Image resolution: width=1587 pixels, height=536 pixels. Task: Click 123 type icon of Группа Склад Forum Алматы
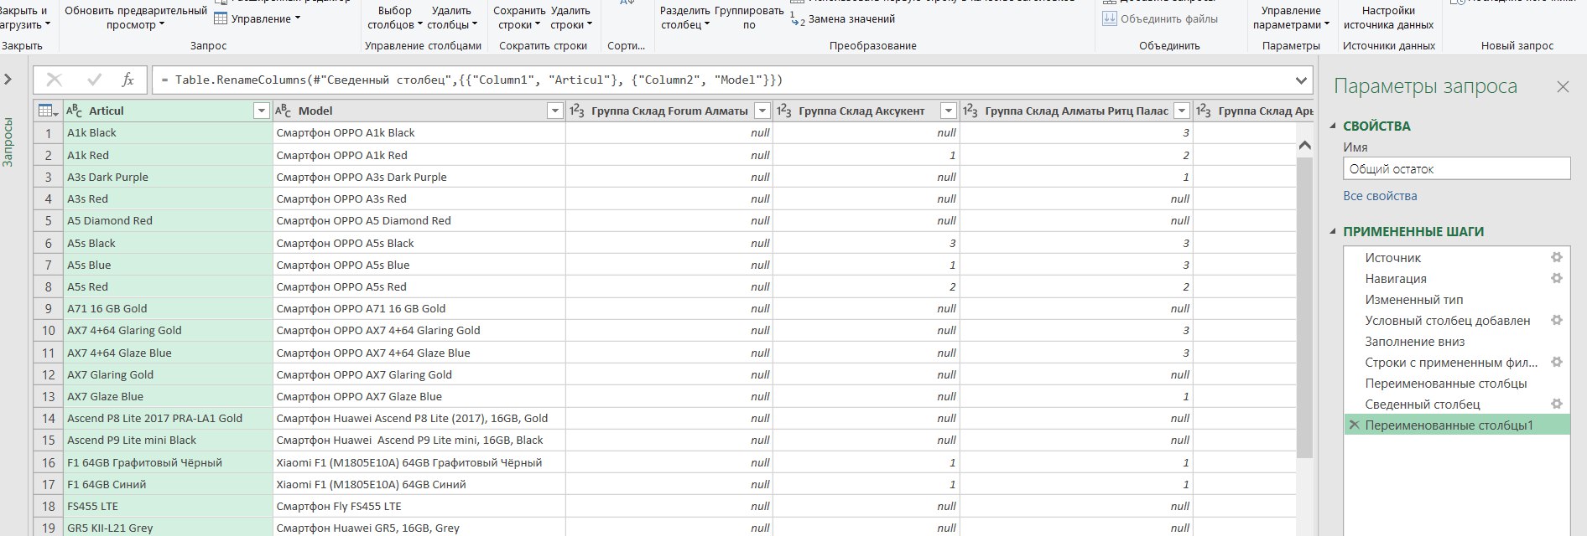(x=577, y=111)
